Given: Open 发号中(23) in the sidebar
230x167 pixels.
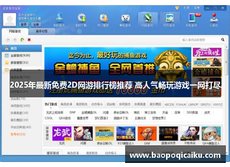Looking at the screenshot, I should [x=18, y=134].
